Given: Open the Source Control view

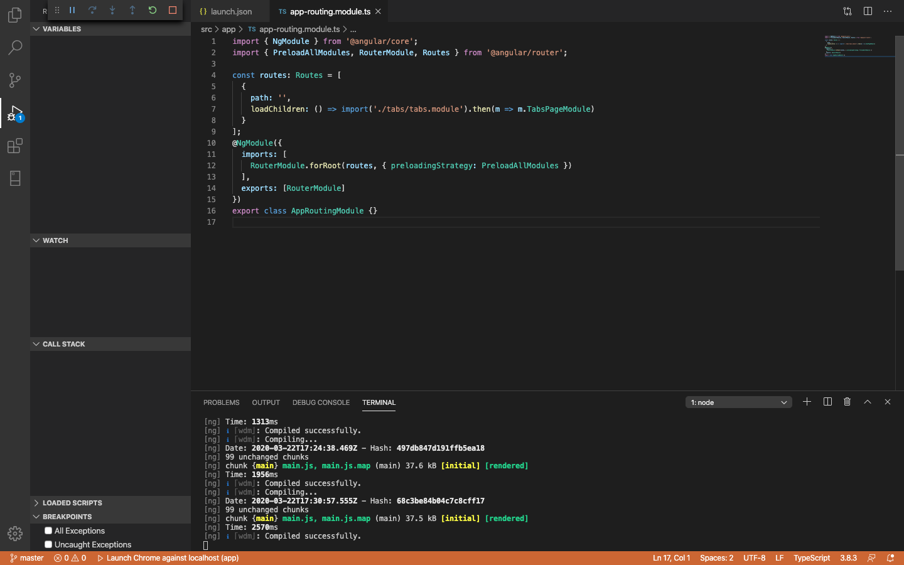Looking at the screenshot, I should (x=15, y=80).
